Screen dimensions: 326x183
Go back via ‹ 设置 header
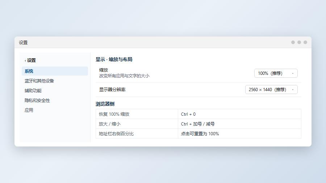pos(30,60)
